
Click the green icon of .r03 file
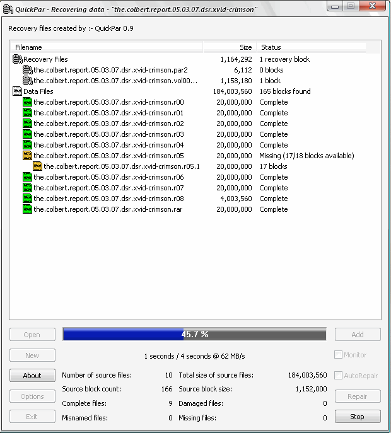[27, 134]
